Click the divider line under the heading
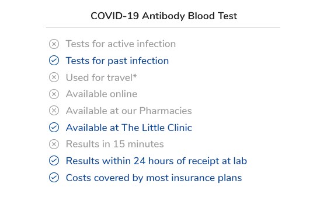The height and width of the screenshot is (212, 327). point(163,27)
